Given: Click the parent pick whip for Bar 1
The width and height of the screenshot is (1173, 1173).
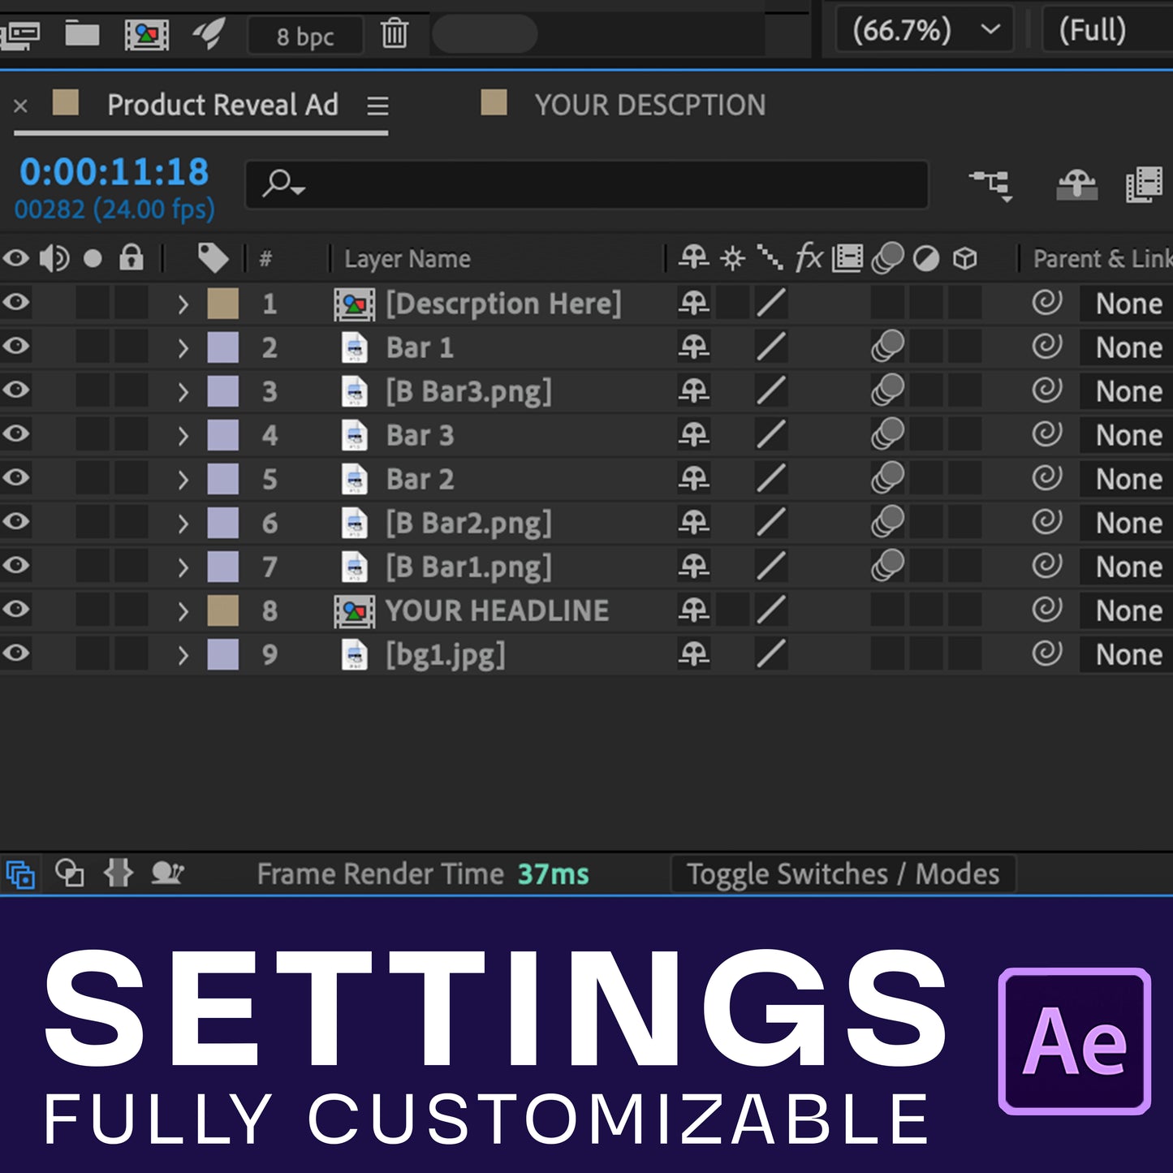Looking at the screenshot, I should click(x=1046, y=347).
